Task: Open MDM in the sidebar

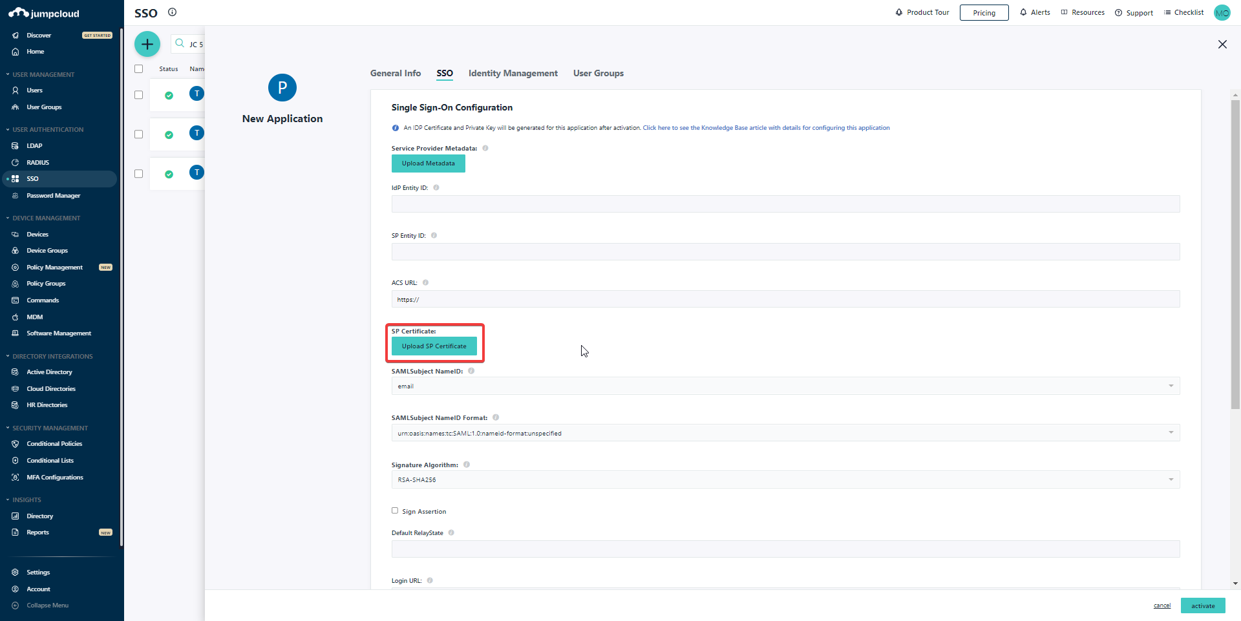Action: [x=34, y=317]
